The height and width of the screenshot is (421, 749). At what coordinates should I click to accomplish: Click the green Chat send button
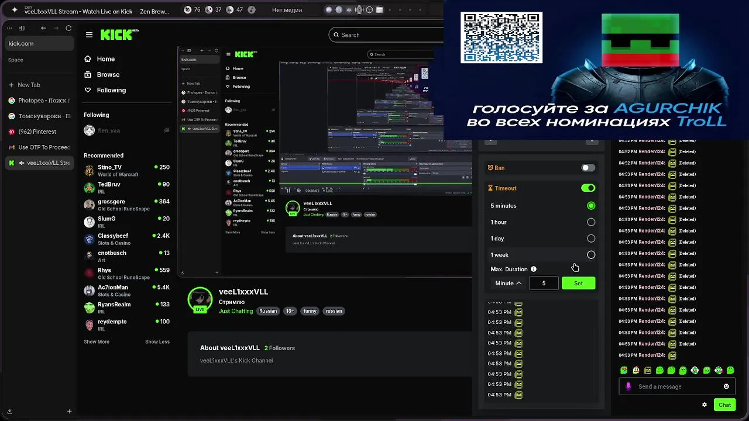[724, 405]
